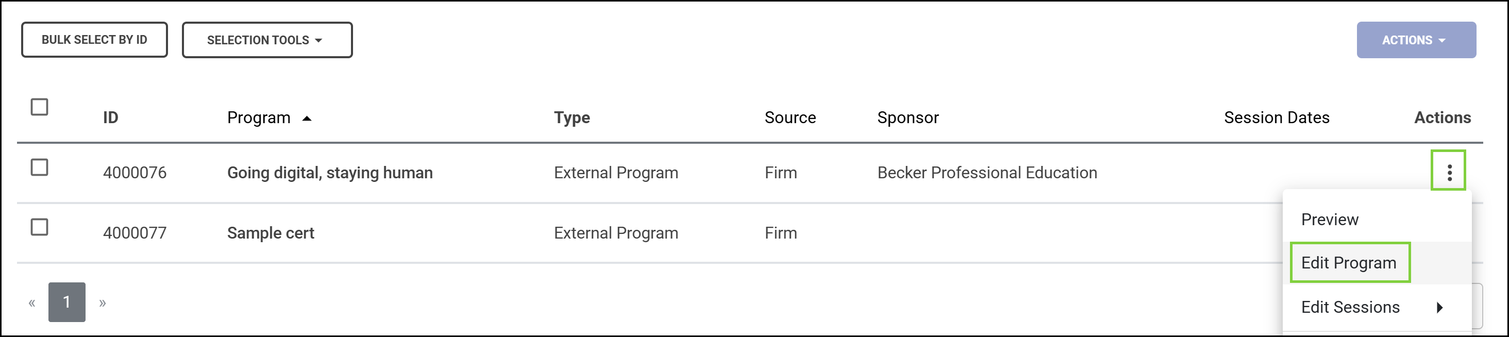1509x337 pixels.
Task: Open the Actions dropdown button
Action: pyautogui.click(x=1416, y=40)
